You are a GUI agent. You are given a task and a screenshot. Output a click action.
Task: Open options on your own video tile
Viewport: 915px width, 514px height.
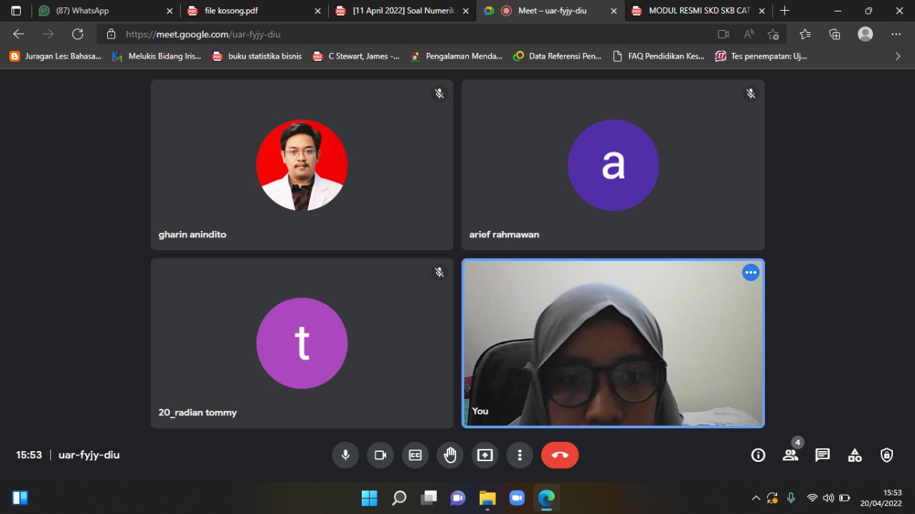click(750, 272)
